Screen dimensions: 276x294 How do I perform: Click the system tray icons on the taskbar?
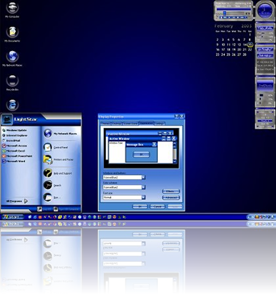(262, 217)
